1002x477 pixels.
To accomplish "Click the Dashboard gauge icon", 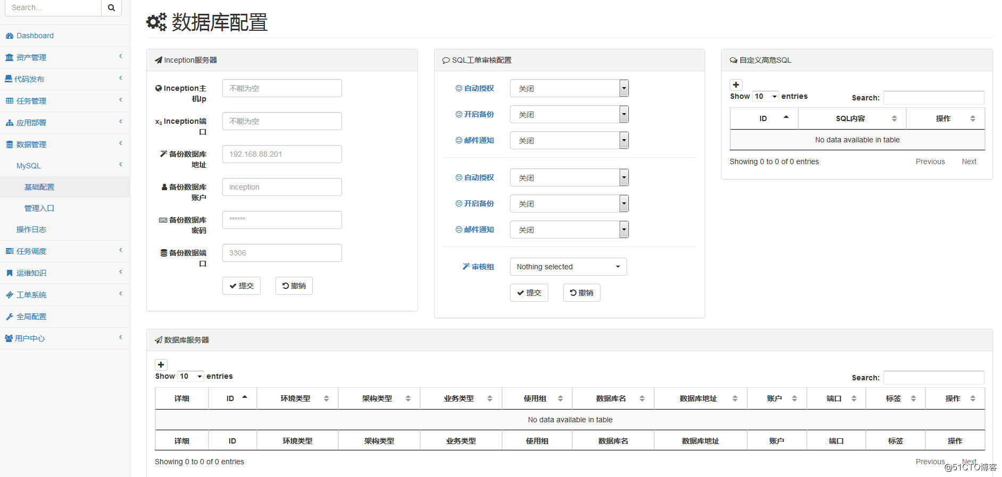I will (9, 36).
